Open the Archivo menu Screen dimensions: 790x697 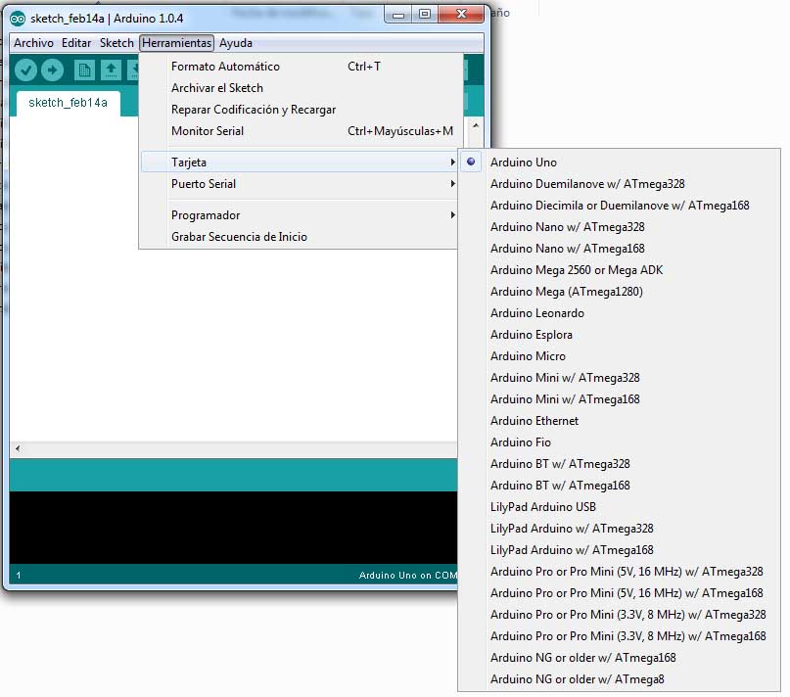point(33,43)
